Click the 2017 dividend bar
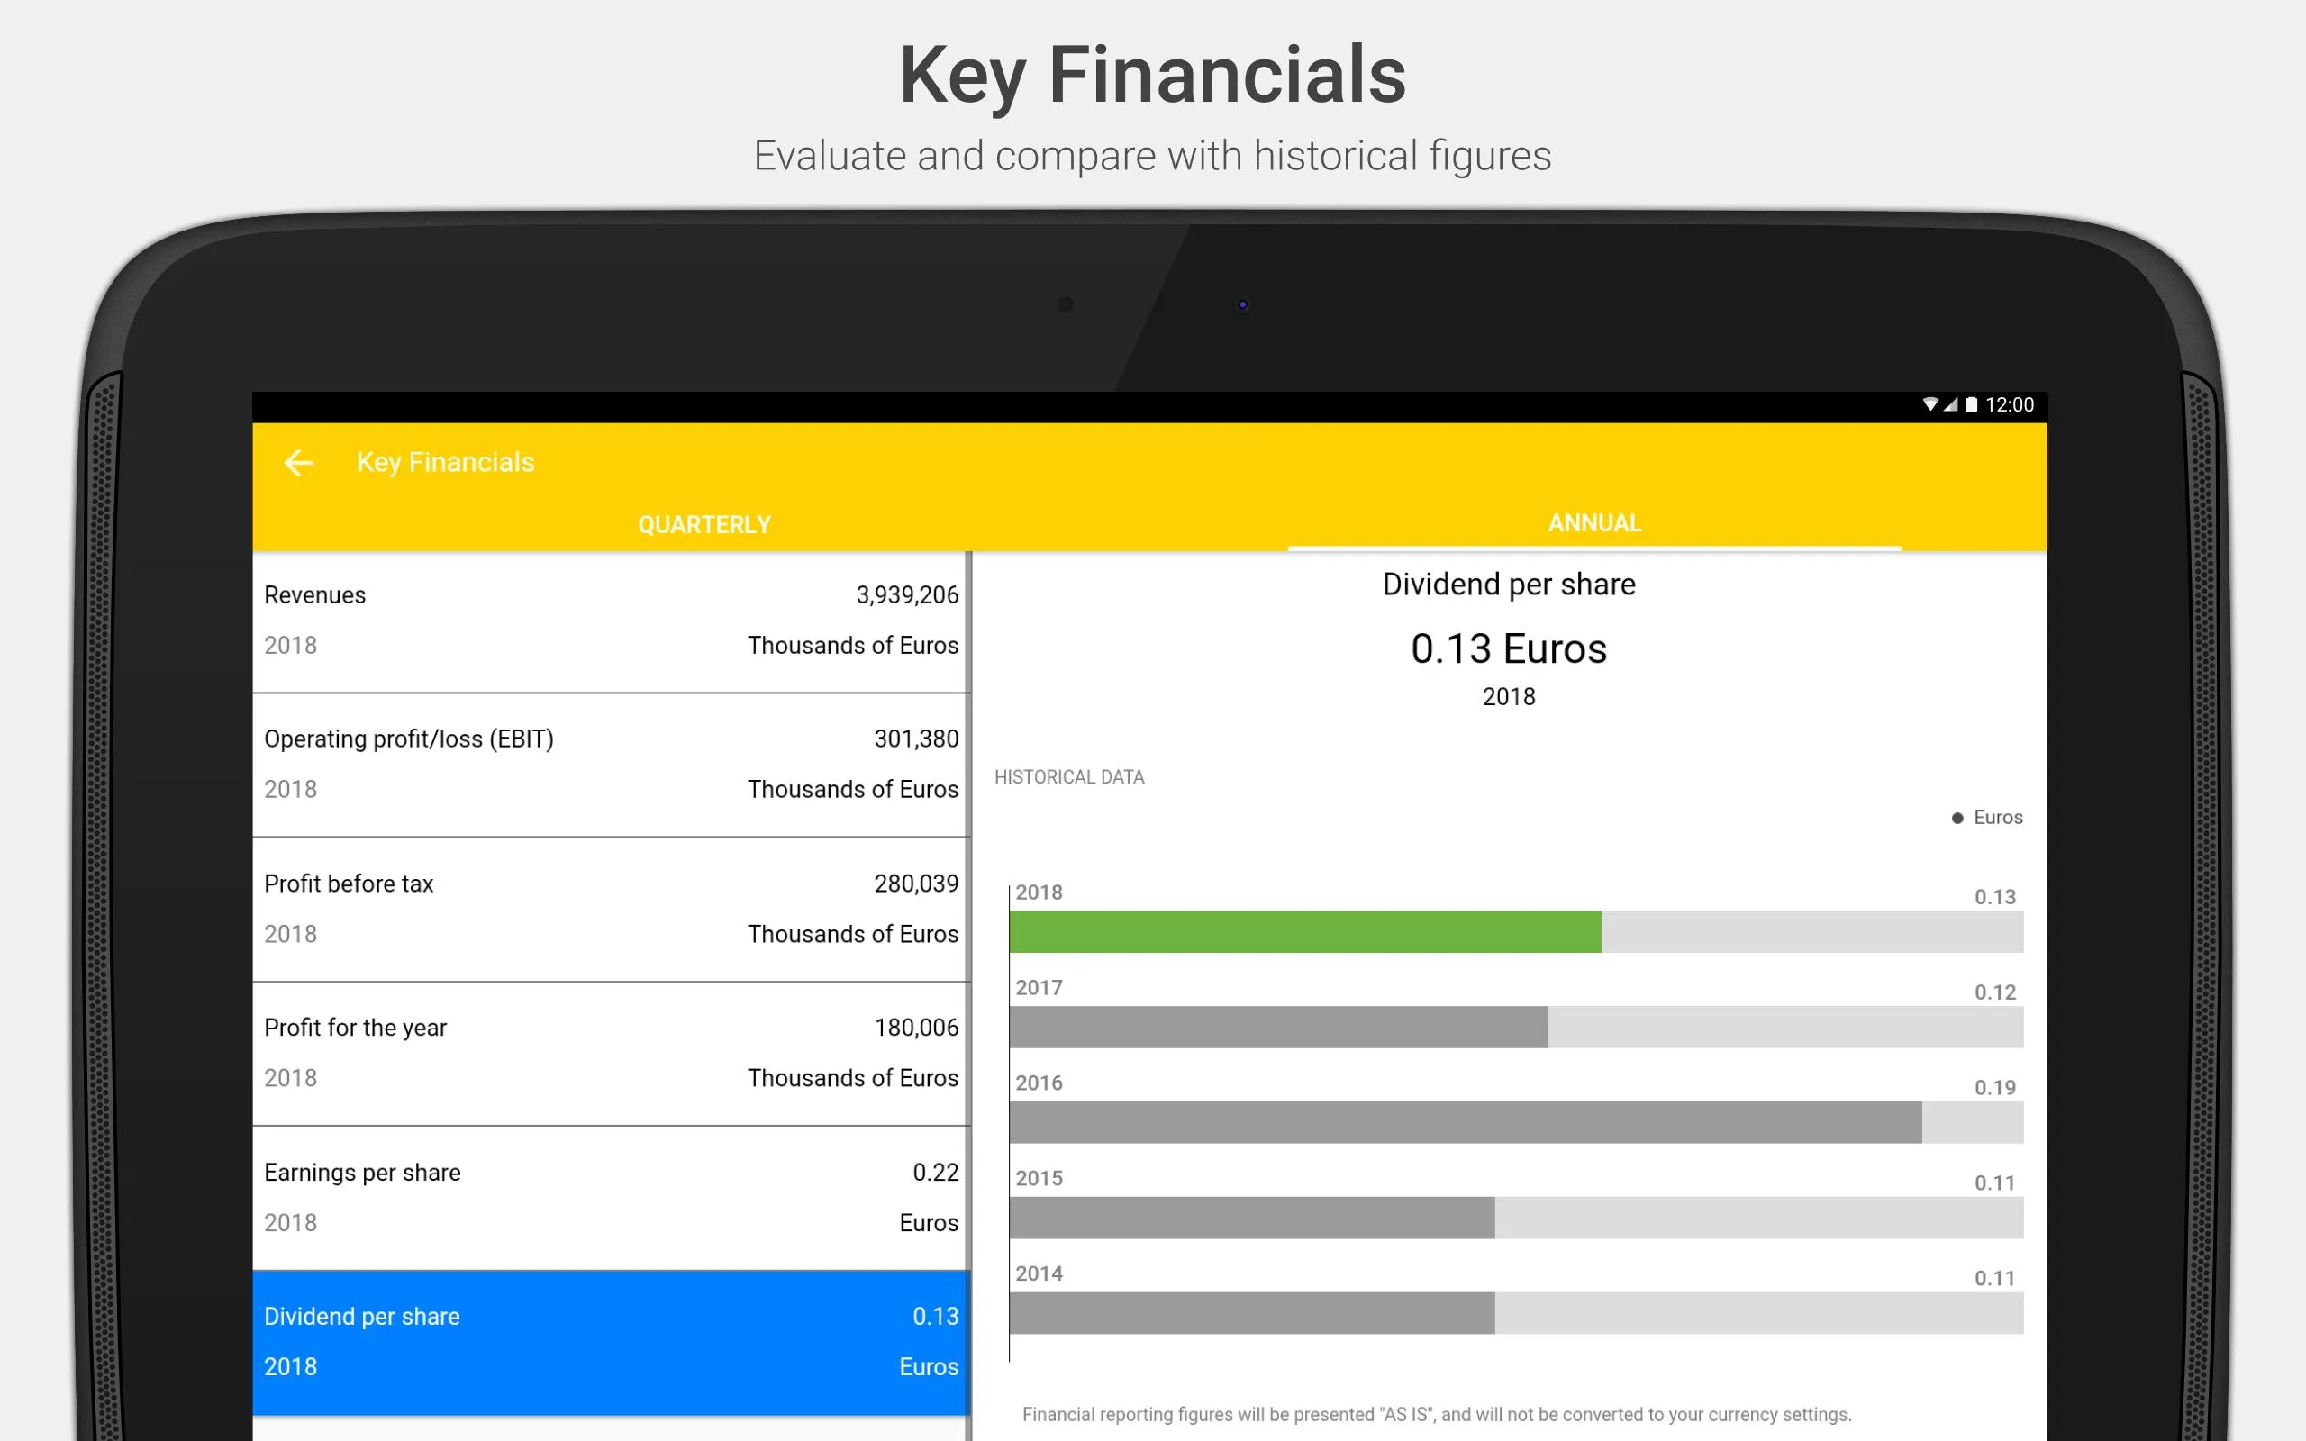 [x=1279, y=1027]
